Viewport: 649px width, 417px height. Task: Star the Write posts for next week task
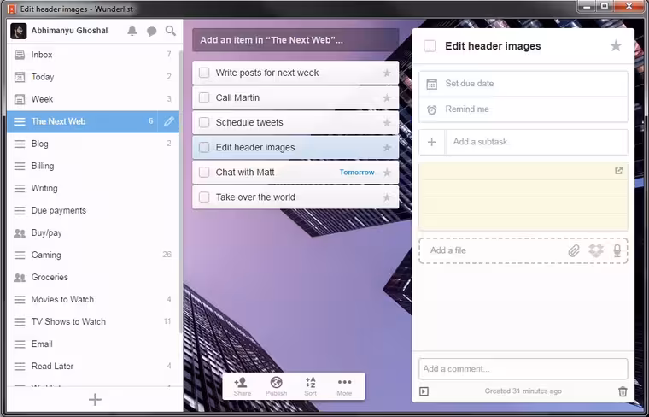coord(387,73)
